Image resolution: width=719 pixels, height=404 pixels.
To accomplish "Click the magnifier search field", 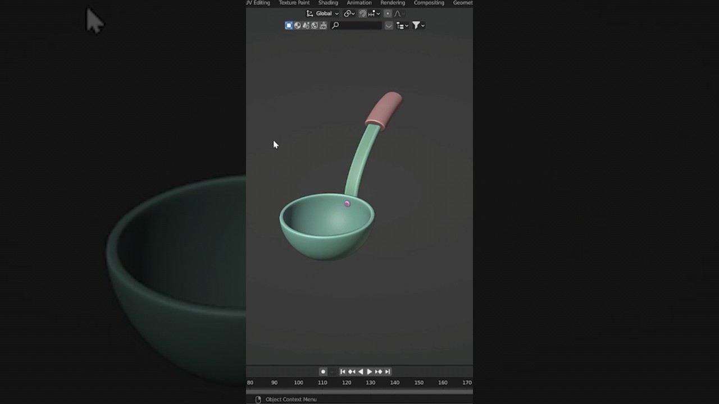I will 356,25.
